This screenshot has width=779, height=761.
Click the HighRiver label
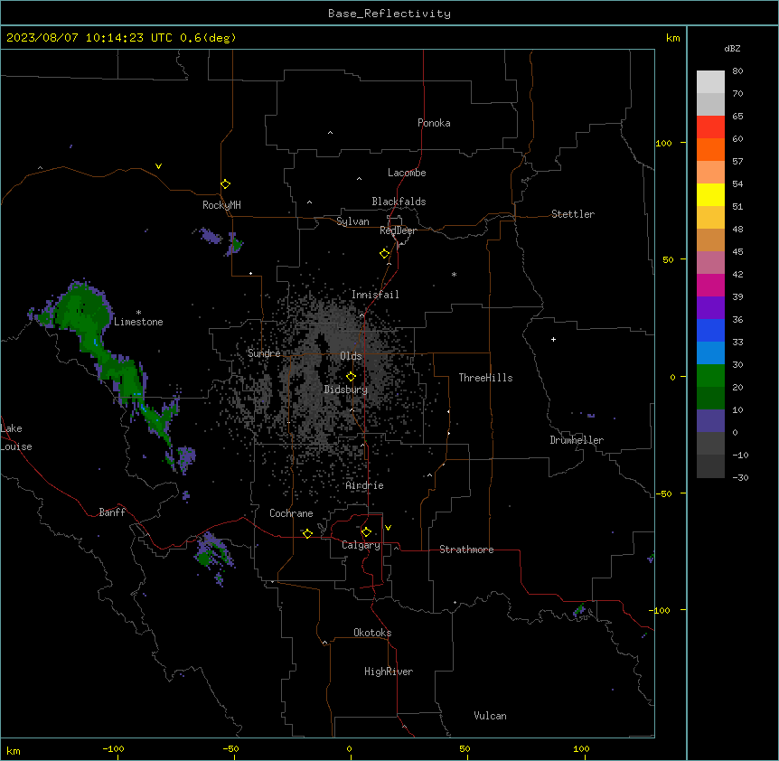coord(389,672)
